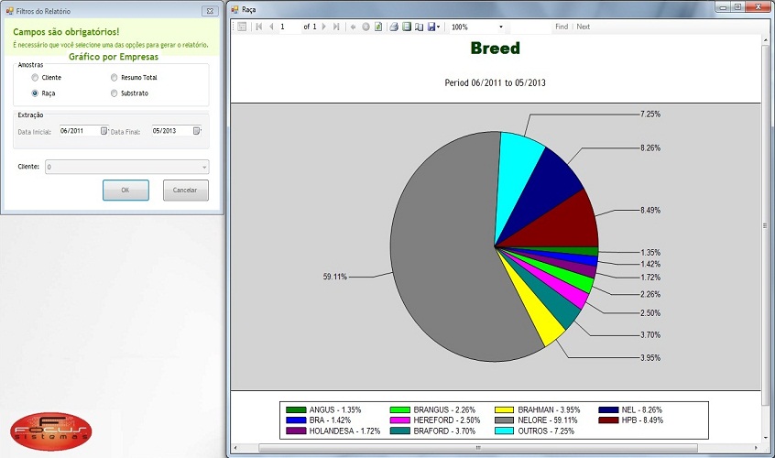Open calendar for Data Final
Screen dimensions: 775x458
coord(196,131)
